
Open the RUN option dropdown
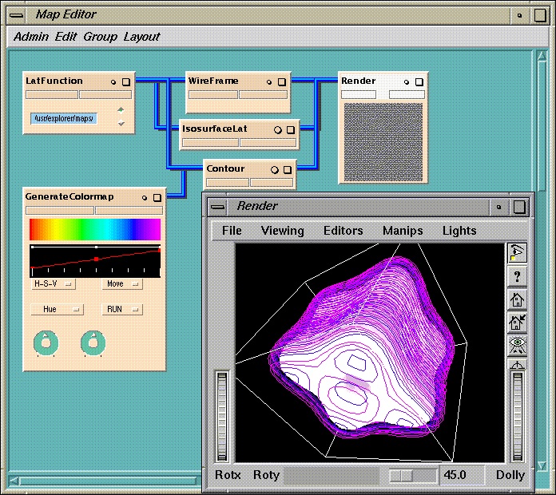point(122,309)
